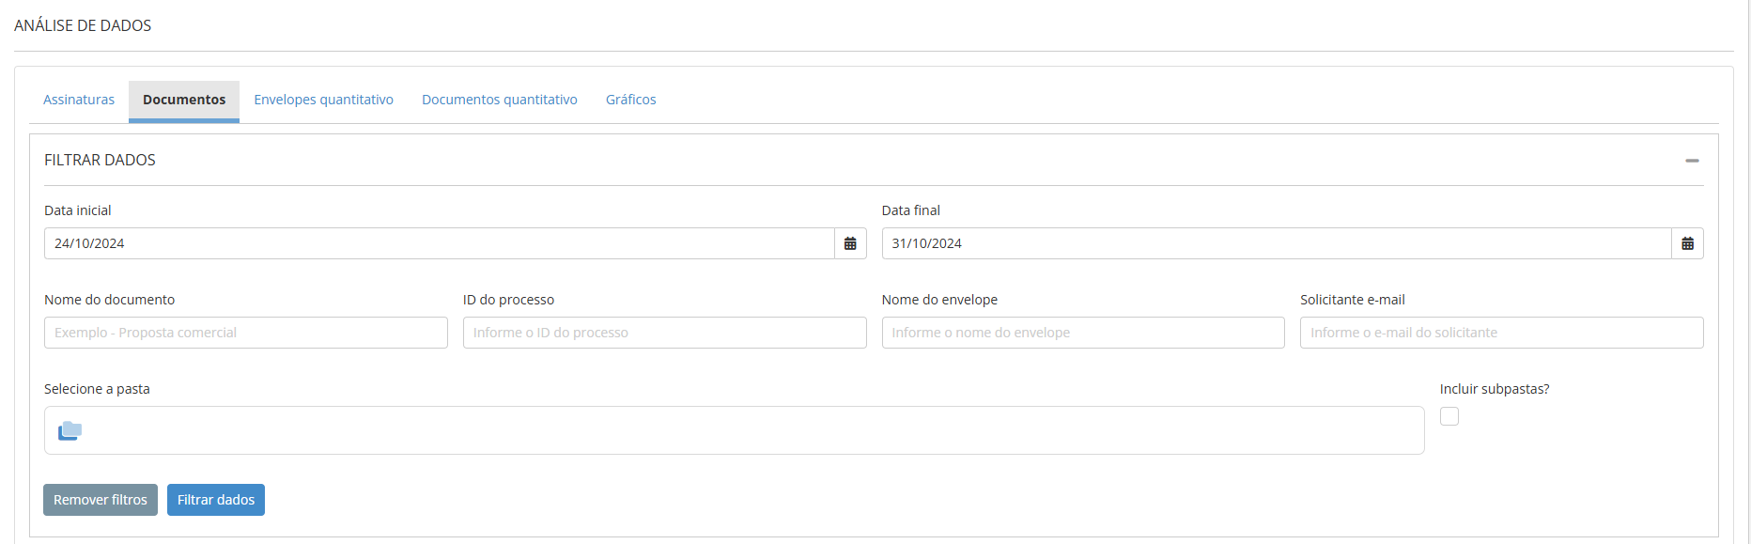
Task: Click the Selecione a pasta selection box
Action: pyautogui.click(x=752, y=430)
